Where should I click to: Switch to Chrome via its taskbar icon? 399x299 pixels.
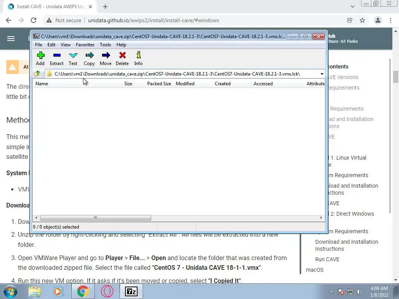[x=83, y=291]
